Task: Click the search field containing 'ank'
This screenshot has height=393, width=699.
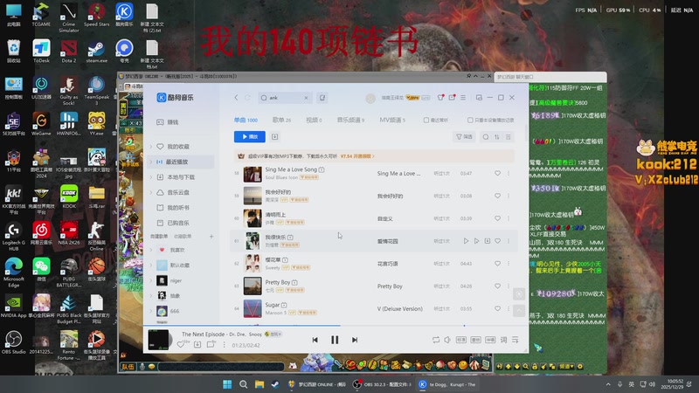Action: (x=285, y=98)
